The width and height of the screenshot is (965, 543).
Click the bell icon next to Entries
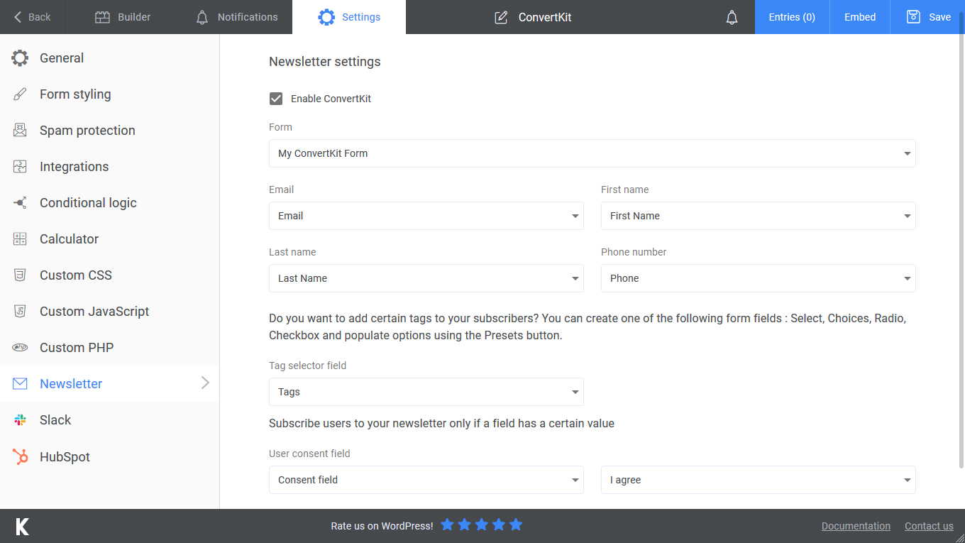(x=732, y=17)
